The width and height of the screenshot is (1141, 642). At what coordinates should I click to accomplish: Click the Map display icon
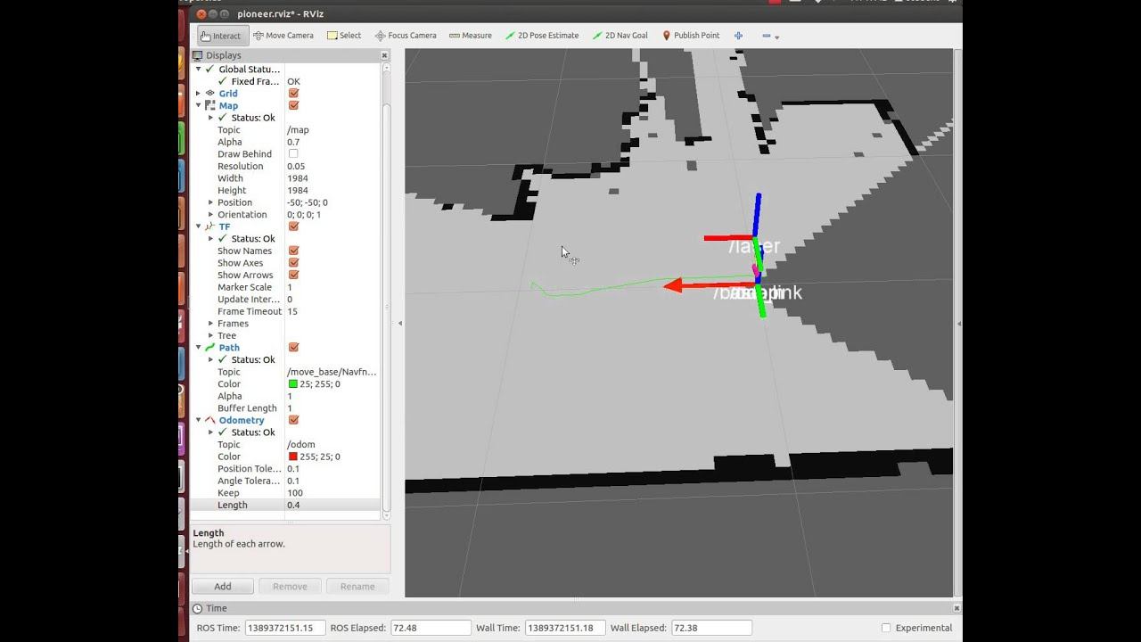click(x=210, y=105)
